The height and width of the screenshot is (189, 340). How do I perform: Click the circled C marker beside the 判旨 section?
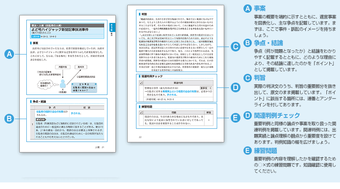[235, 45]
